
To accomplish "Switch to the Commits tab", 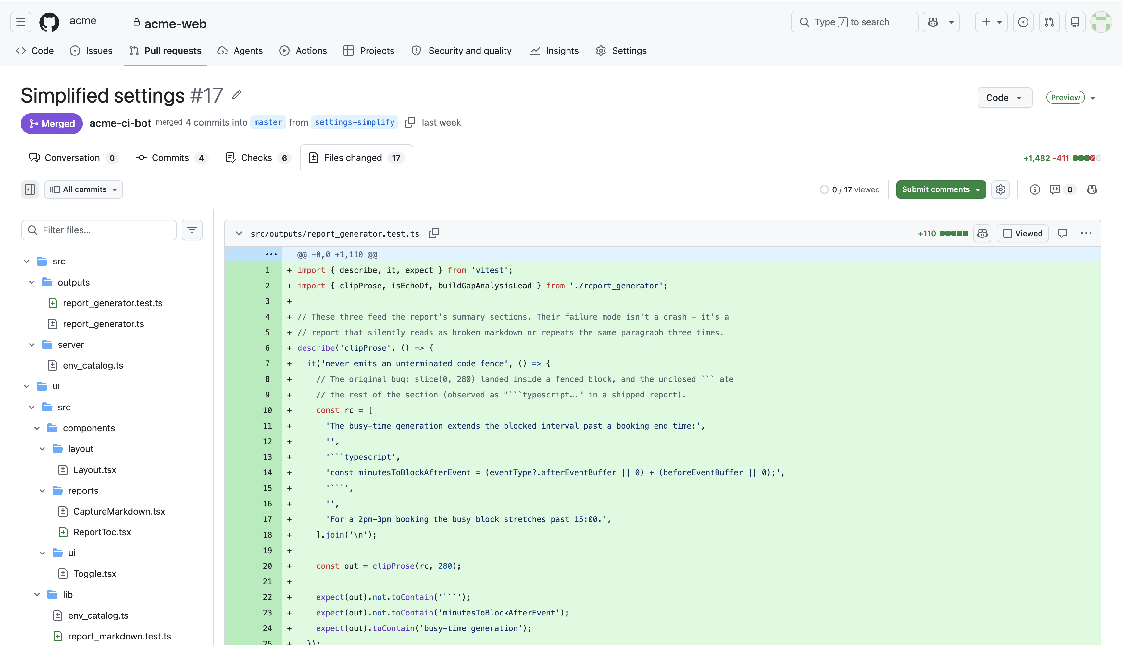I will [172, 158].
